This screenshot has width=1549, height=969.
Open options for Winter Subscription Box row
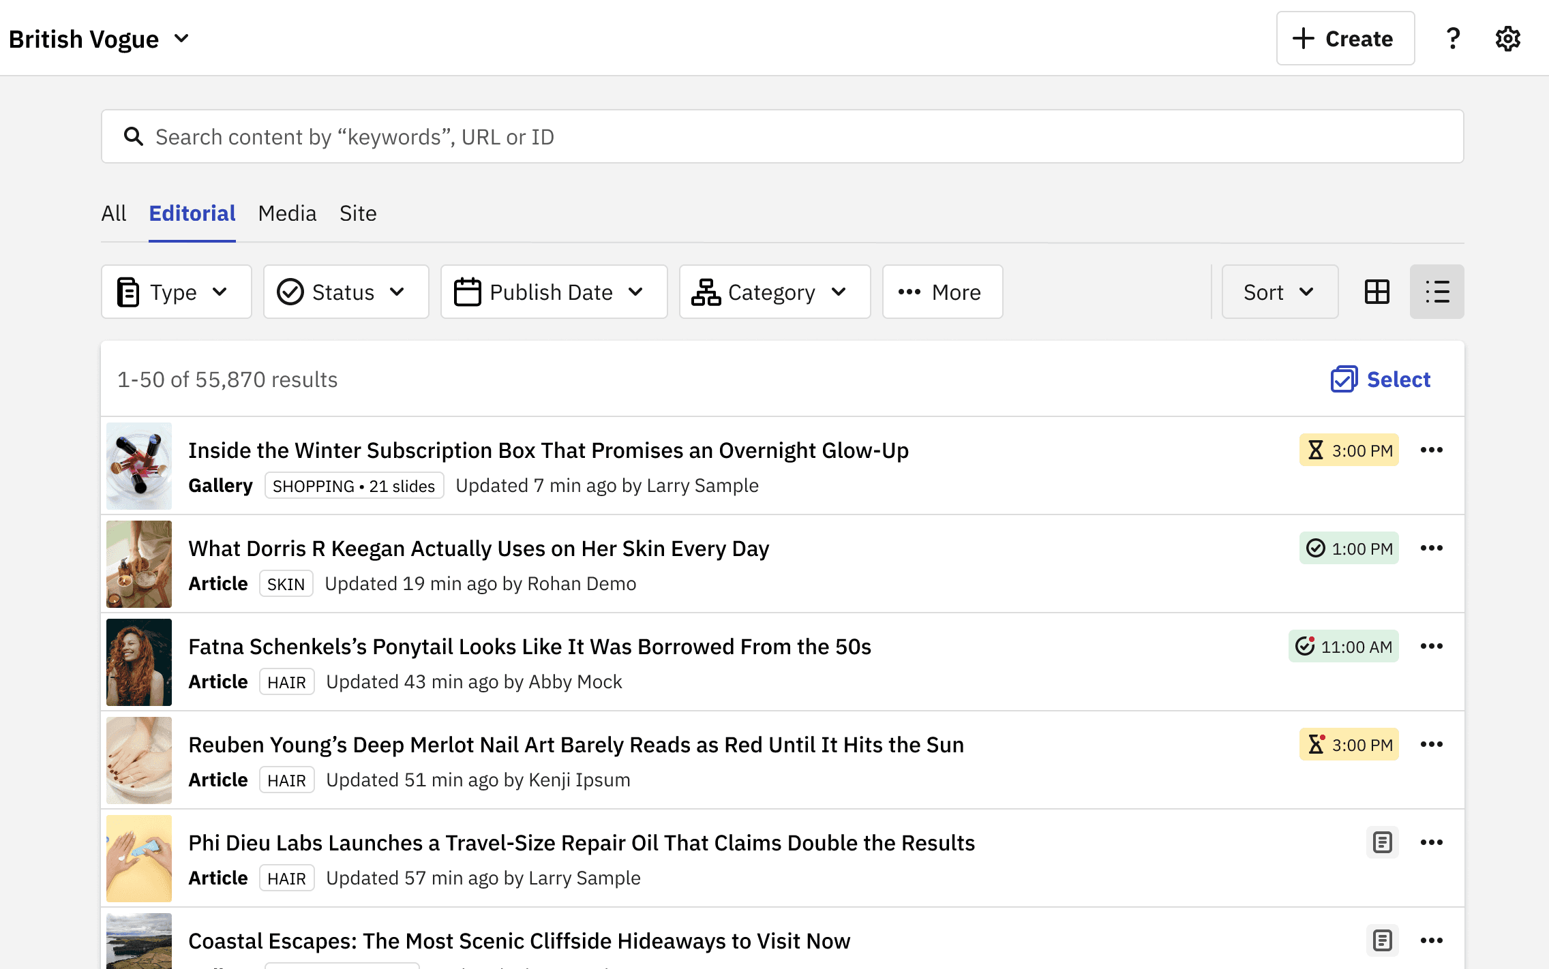(x=1431, y=450)
